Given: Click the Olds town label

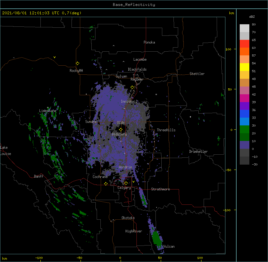Looking at the screenshot, I should click(x=121, y=123).
